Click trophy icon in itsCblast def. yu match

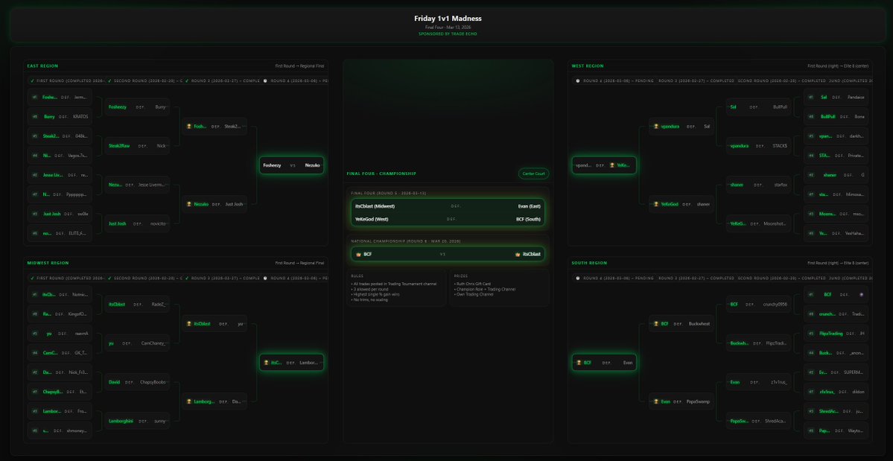[x=189, y=324]
